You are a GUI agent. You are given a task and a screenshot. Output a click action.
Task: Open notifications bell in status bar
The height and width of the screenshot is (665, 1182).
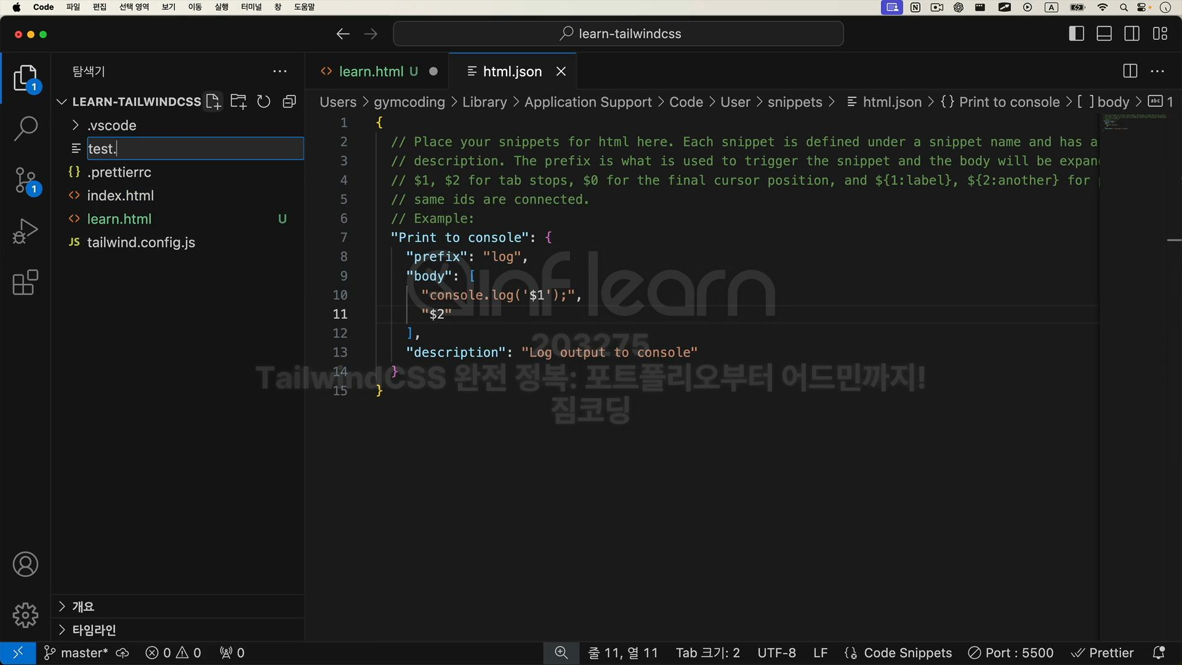pyautogui.click(x=1159, y=653)
